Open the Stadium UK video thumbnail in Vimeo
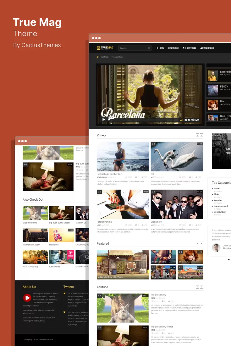Viewport: 231px width, 346px height. point(177,204)
